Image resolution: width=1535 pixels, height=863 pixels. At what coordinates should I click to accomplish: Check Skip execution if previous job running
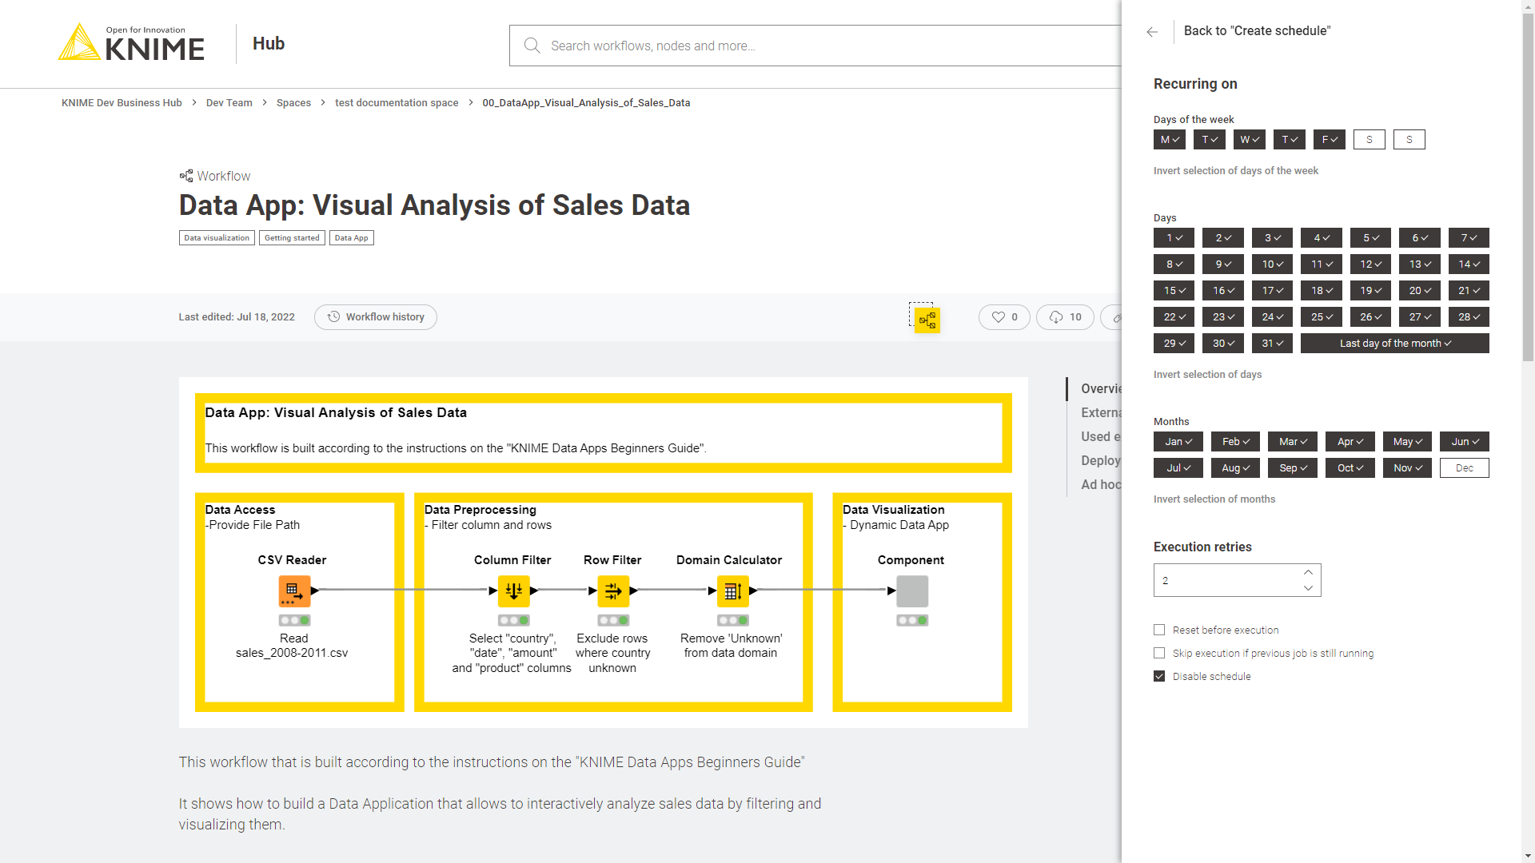(x=1159, y=653)
